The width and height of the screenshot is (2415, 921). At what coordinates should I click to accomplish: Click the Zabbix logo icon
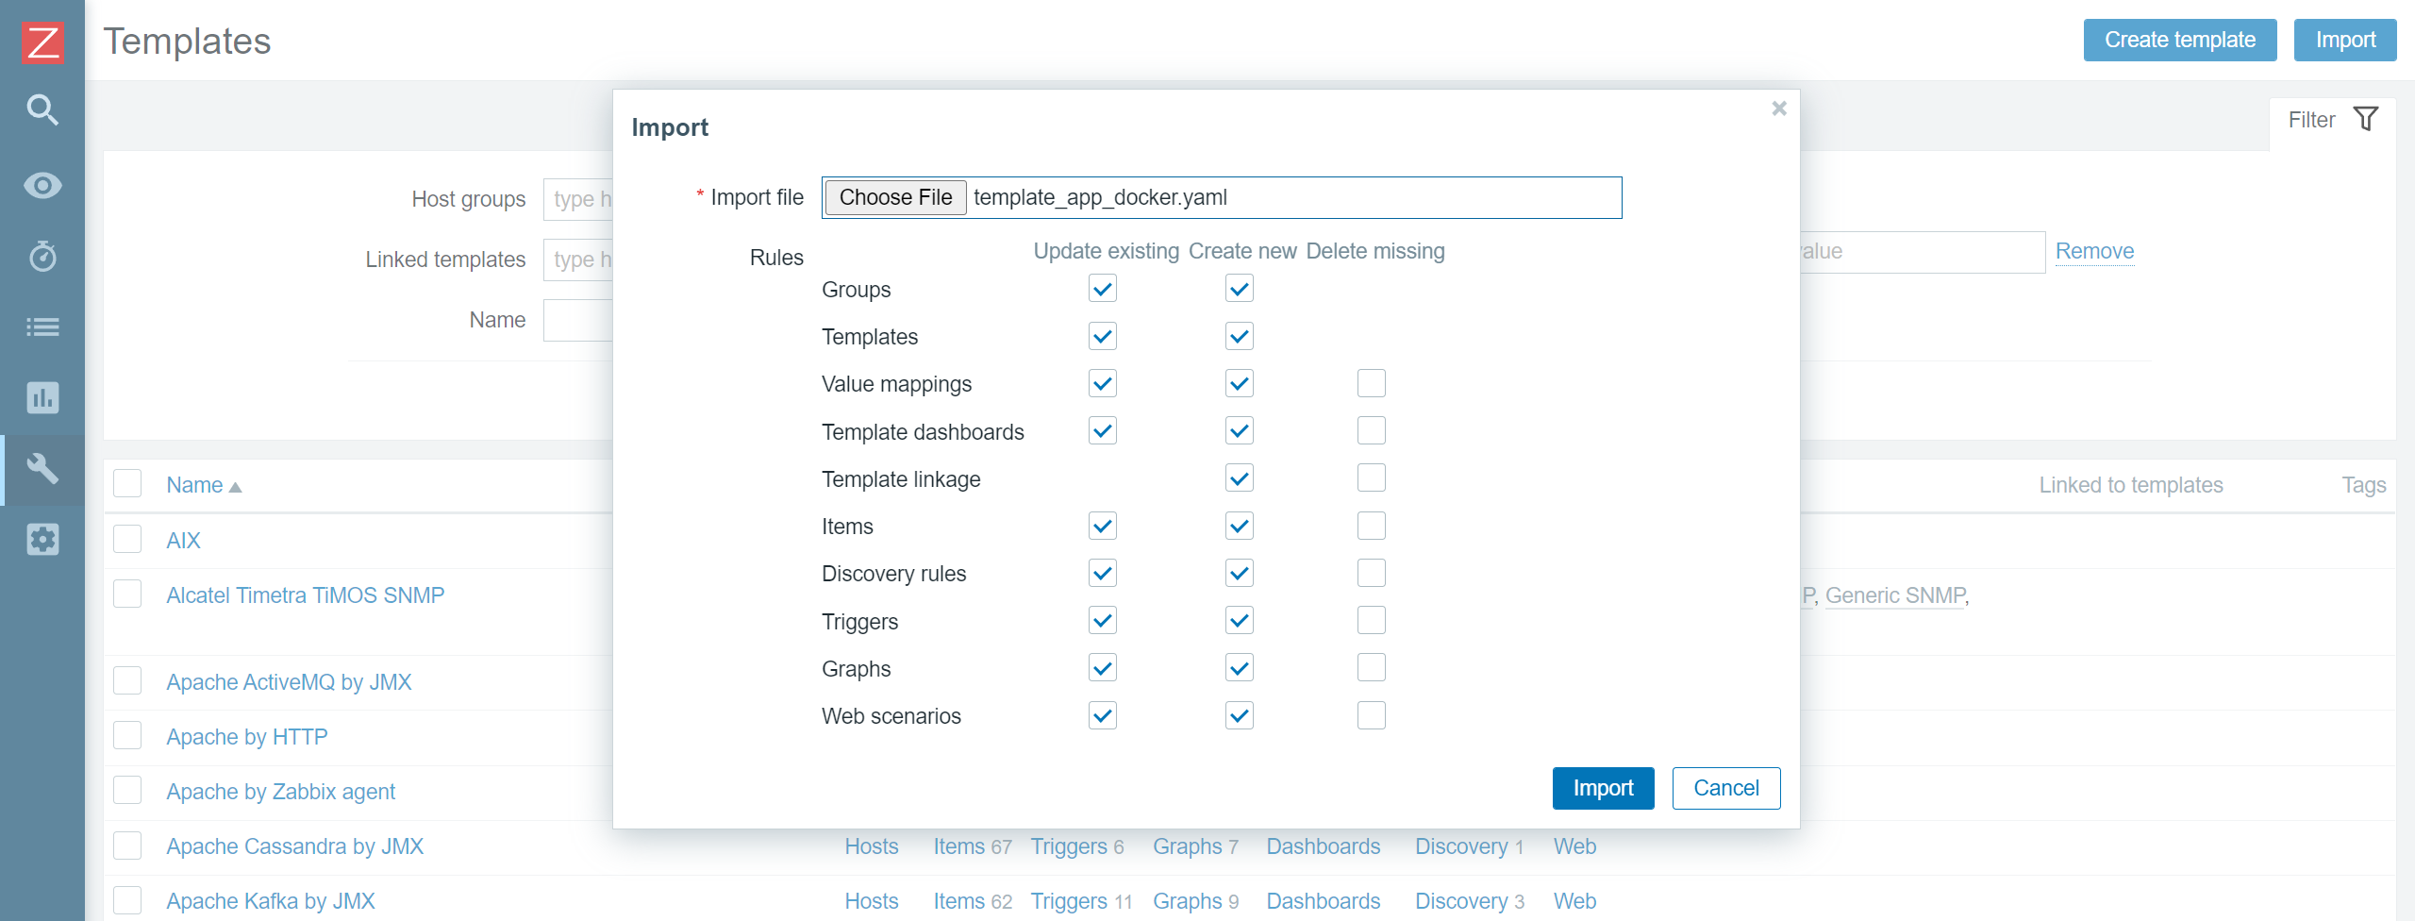pyautogui.click(x=42, y=42)
